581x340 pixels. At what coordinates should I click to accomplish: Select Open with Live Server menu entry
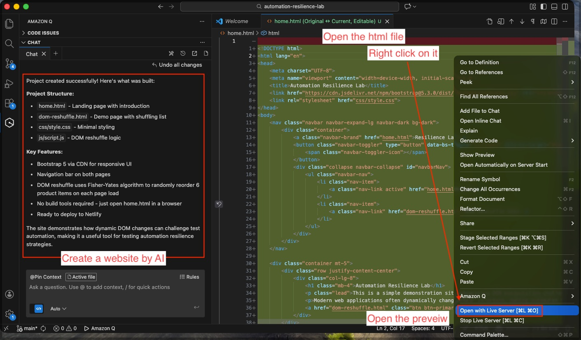coord(499,311)
